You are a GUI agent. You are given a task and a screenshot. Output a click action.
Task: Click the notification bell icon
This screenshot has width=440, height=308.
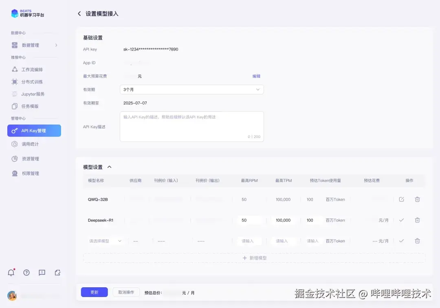pyautogui.click(x=11, y=273)
